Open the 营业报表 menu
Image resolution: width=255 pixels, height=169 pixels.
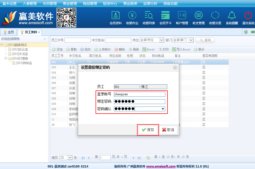(x=130, y=4)
